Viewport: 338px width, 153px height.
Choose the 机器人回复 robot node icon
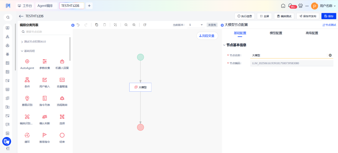(x=62, y=62)
